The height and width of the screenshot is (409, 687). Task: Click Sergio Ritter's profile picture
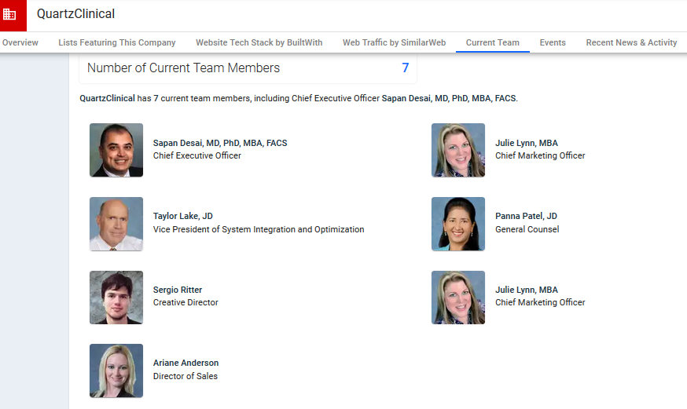pyautogui.click(x=116, y=297)
